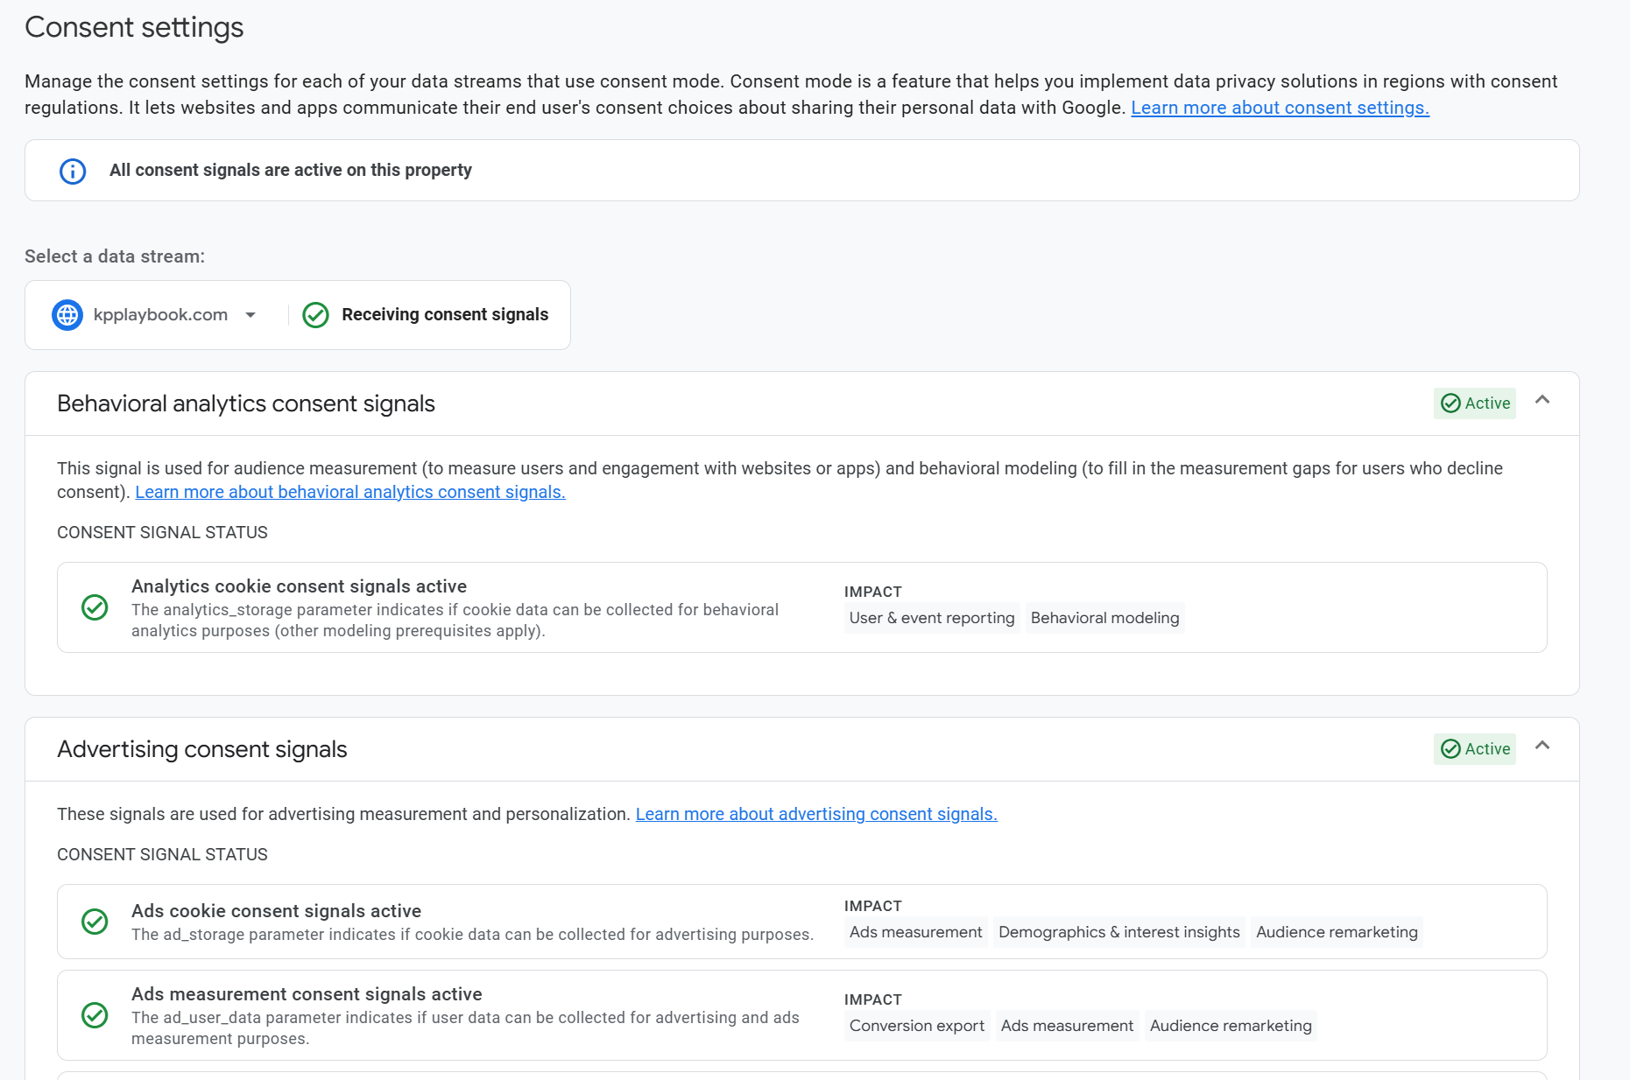
Task: Click CONSENT SIGNAL STATUS label under Behavioral analytics
Action: pos(163,533)
